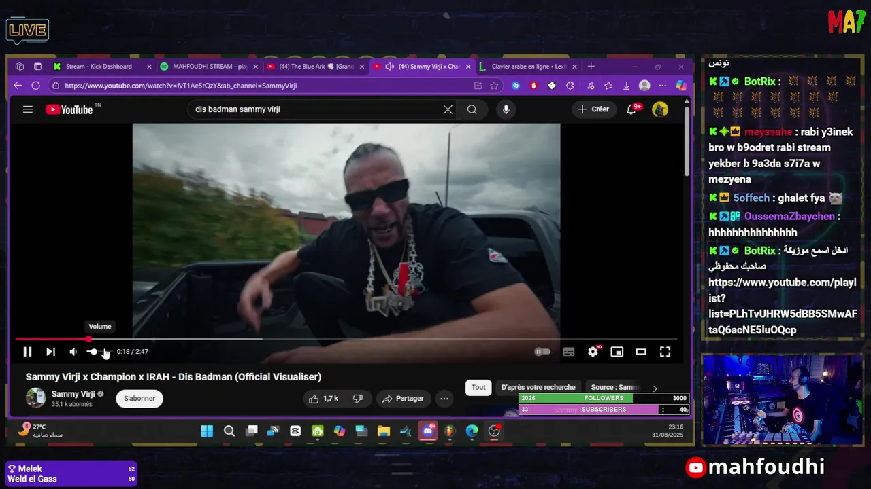Open browser profile icon
This screenshot has width=871, height=489.
(644, 86)
